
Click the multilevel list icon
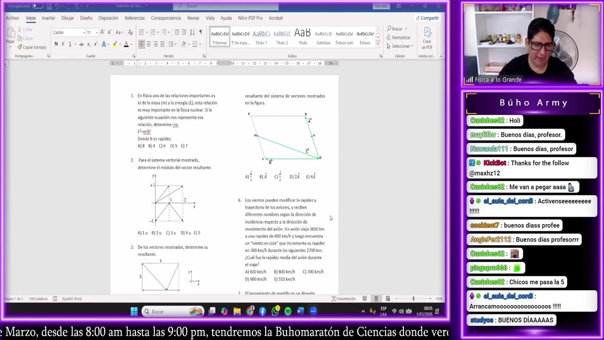tap(164, 32)
